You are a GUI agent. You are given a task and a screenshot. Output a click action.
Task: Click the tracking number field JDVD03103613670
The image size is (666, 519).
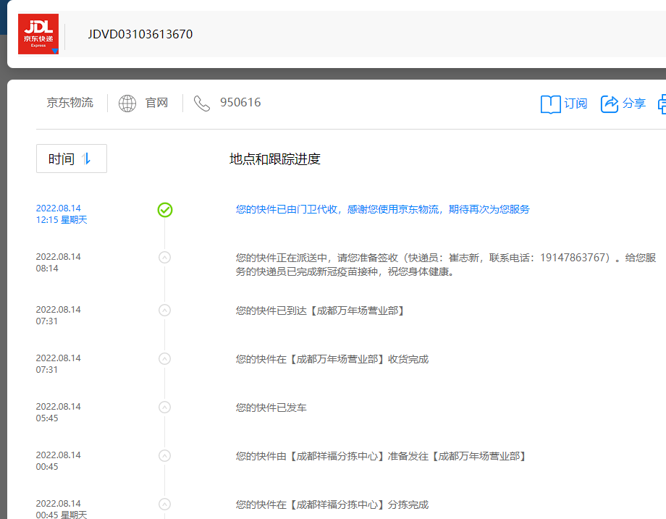click(140, 34)
